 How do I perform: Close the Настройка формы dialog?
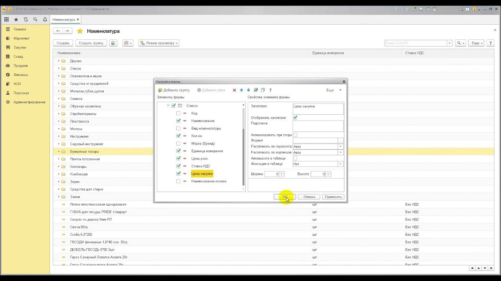coord(344,82)
